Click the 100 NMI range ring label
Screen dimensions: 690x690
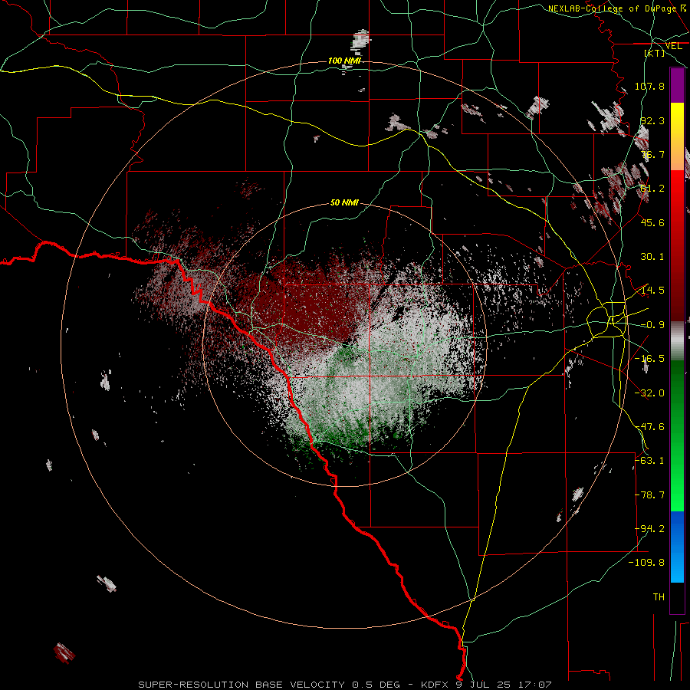point(344,61)
